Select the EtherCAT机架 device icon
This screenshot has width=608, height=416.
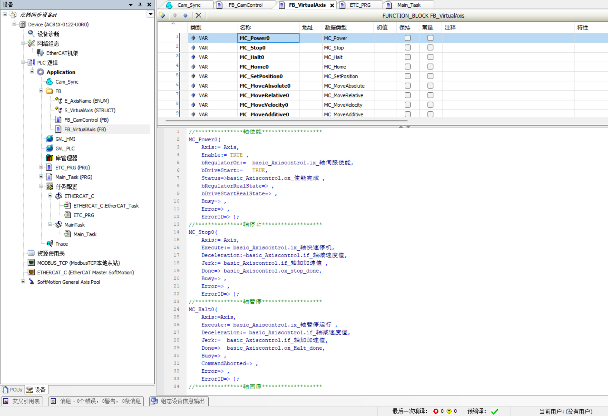coord(40,53)
